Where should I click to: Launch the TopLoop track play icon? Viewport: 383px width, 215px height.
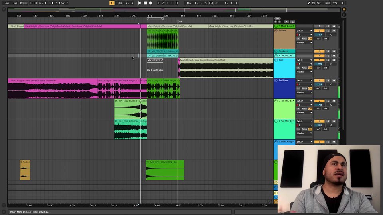pos(276,51)
